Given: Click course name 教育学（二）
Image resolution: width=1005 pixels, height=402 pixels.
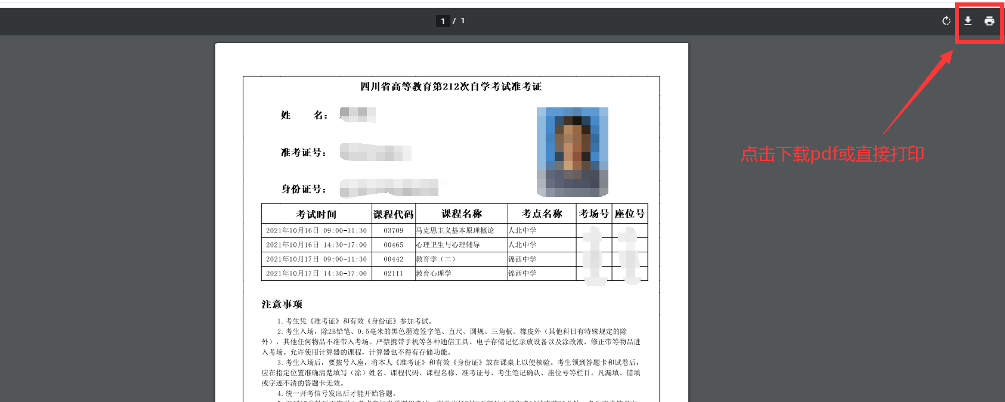Looking at the screenshot, I should click(x=436, y=259).
